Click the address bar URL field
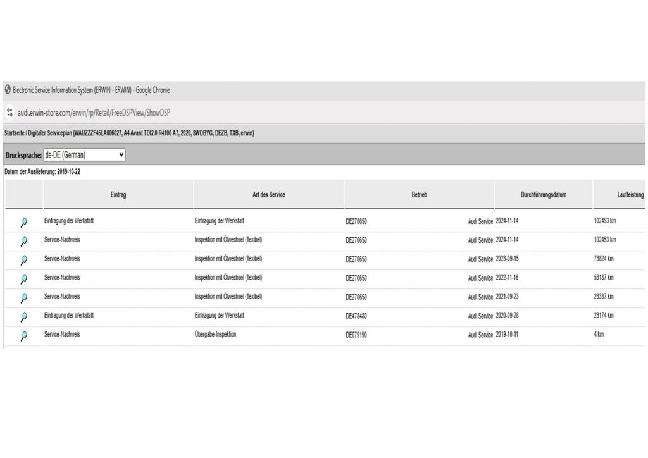648x458 pixels. [x=94, y=113]
